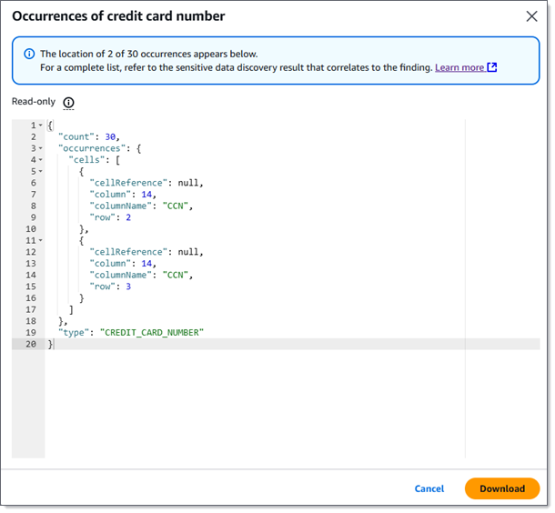This screenshot has width=555, height=513.
Task: Click line number 2 in the gutter
Action: click(32, 136)
